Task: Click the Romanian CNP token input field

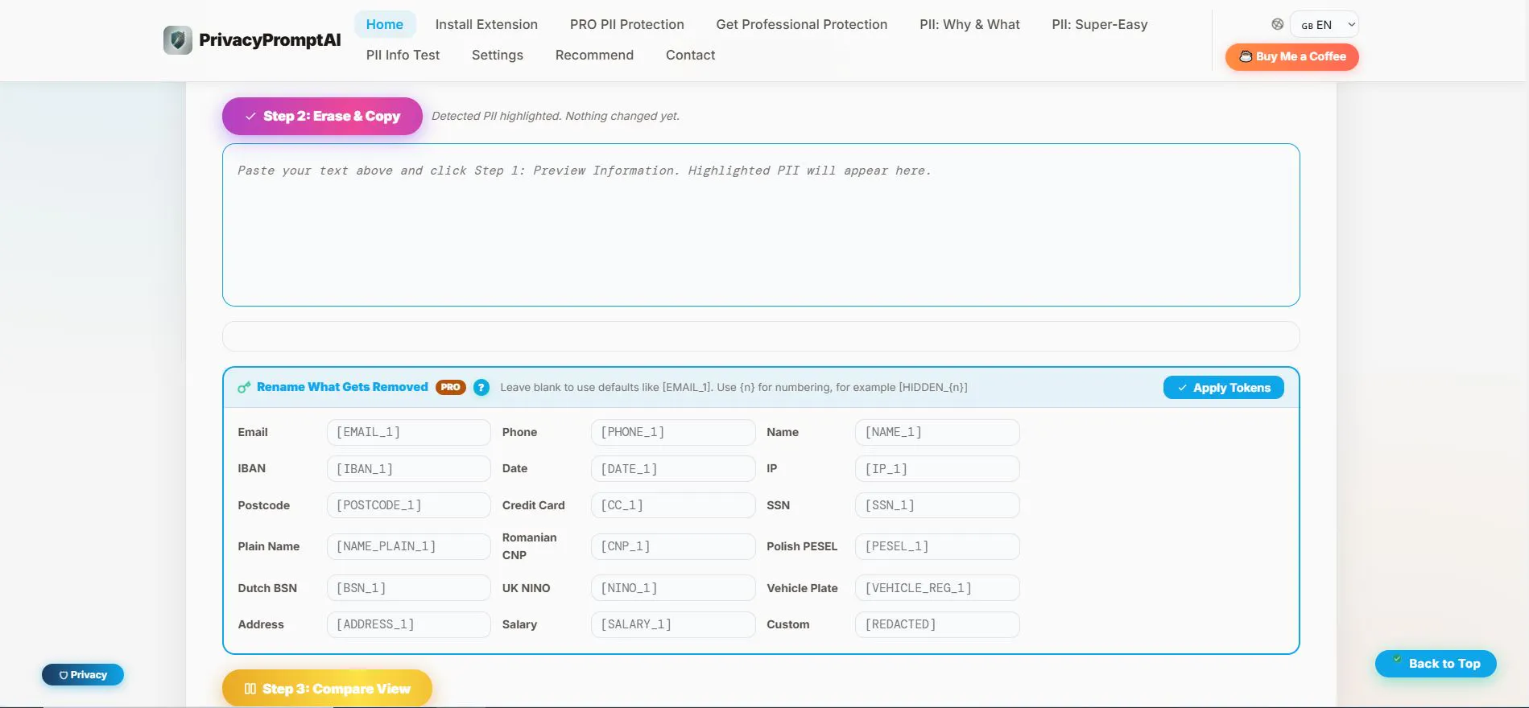Action: pyautogui.click(x=673, y=546)
